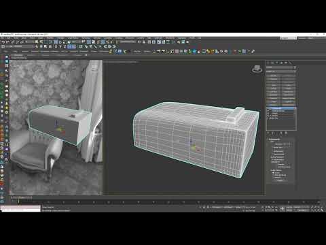Activate the Select and Link tool
This screenshot has width=326, height=245.
coord(13,42)
